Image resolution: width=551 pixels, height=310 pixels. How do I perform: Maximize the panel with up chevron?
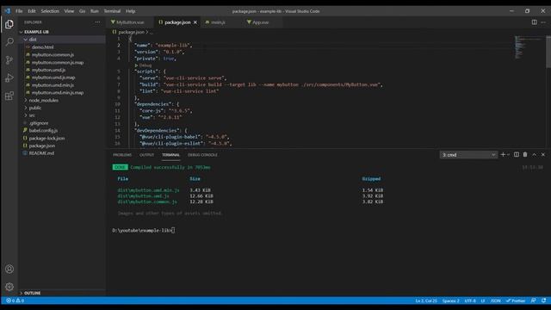point(534,155)
